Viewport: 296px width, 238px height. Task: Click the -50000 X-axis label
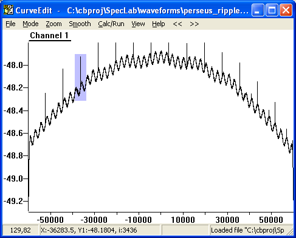click(50, 220)
